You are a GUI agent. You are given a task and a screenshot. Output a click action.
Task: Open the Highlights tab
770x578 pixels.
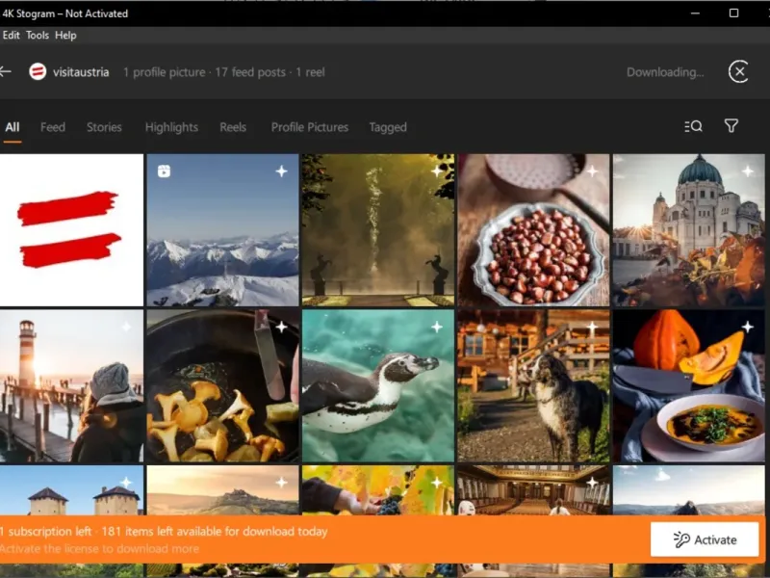[x=171, y=127]
